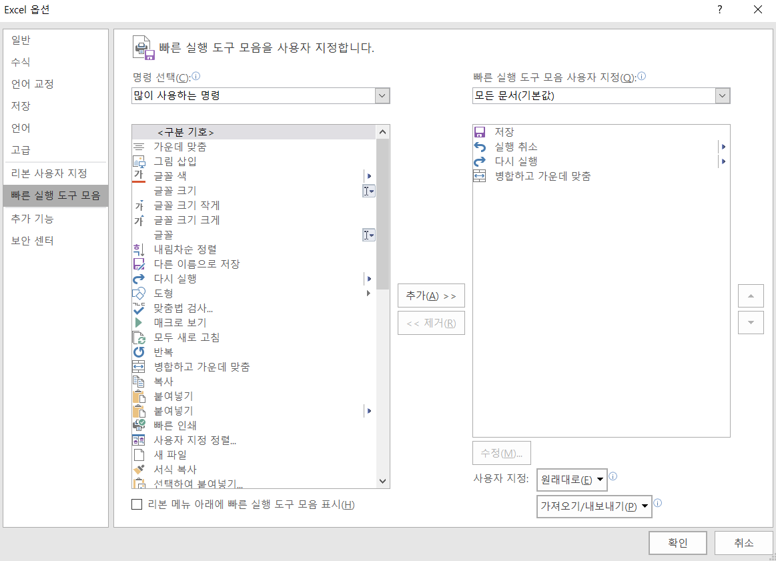Screen dimensions: 776x561
Task: Click the 글꼴 색 font color icon
Action: [x=139, y=176]
